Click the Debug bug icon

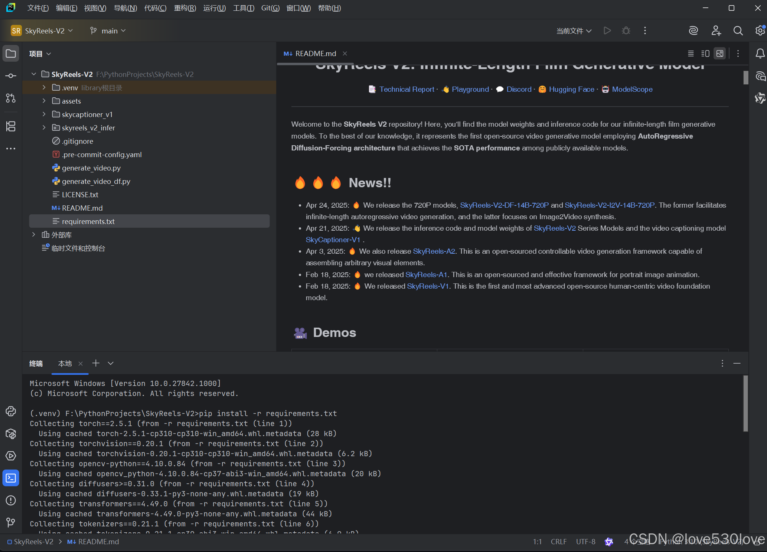coord(626,31)
